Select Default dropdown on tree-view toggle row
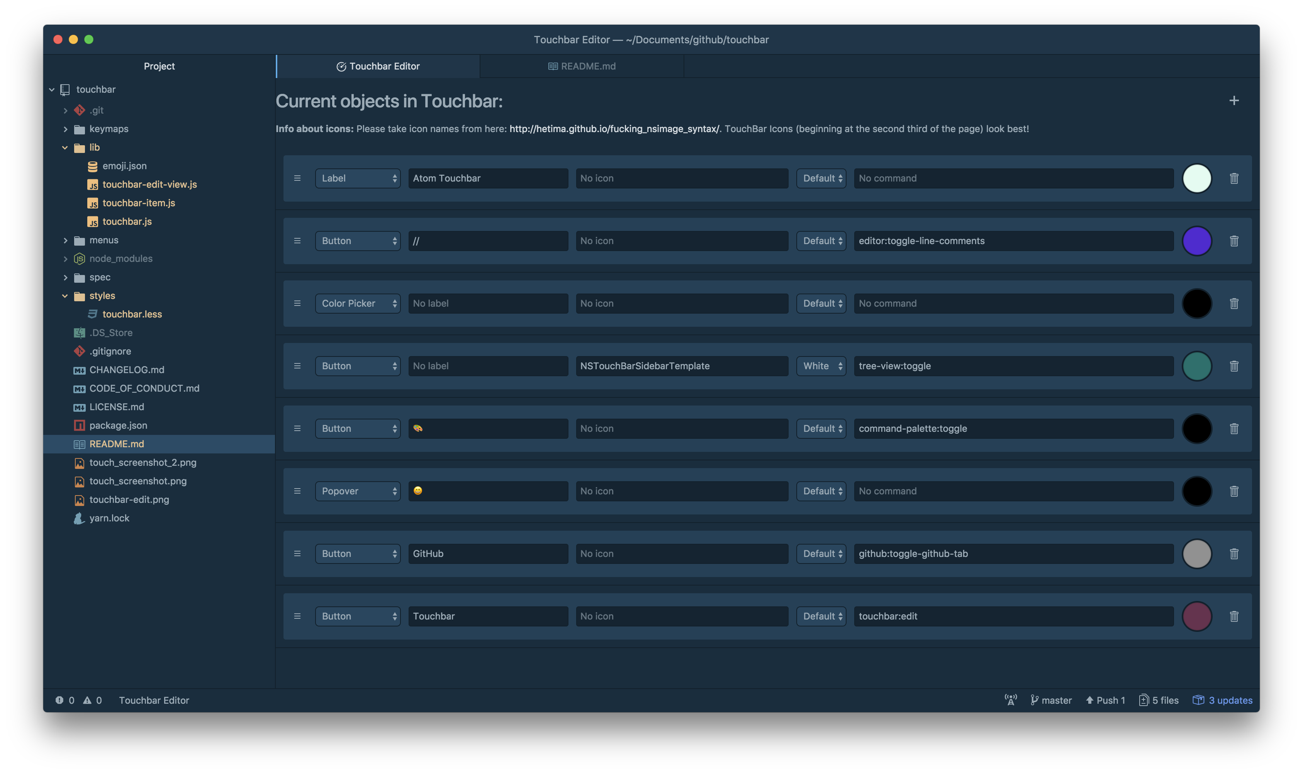 [819, 366]
